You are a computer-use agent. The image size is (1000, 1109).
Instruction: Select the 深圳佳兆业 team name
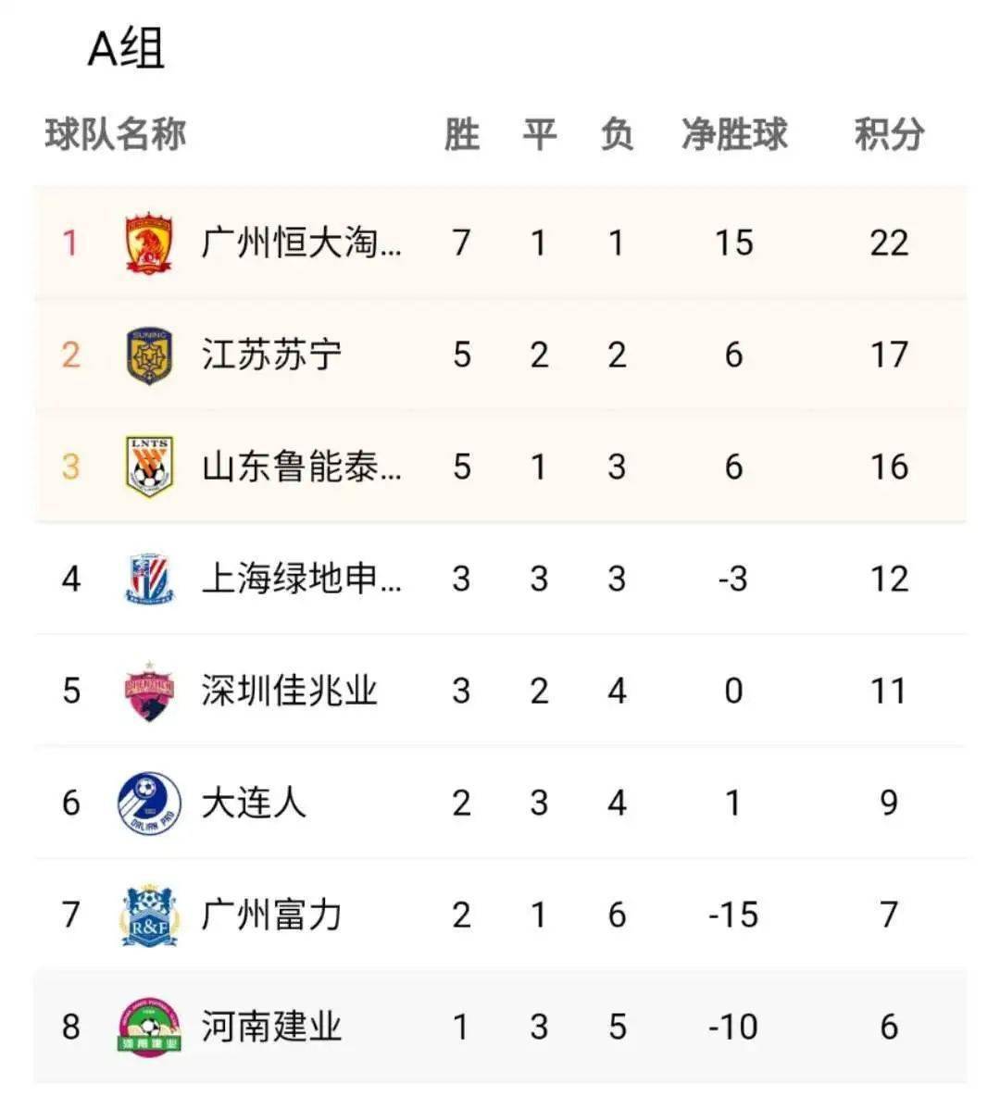[290, 691]
